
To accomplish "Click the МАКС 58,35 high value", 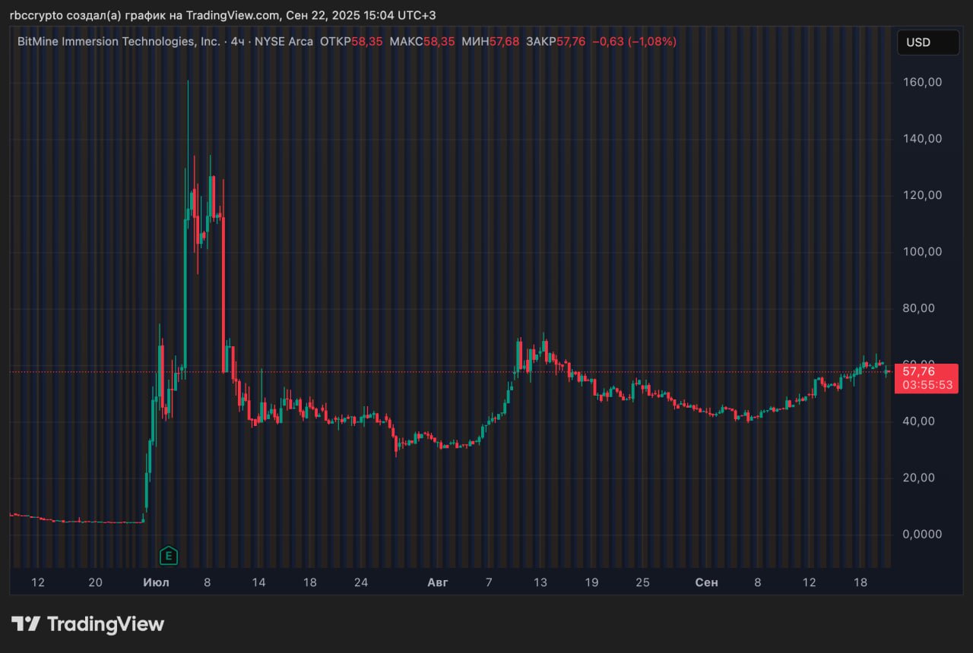I will coord(422,42).
